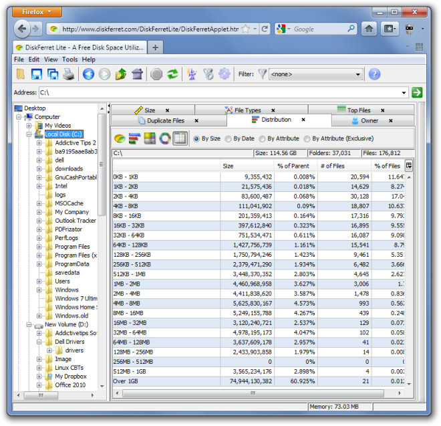Viewport: 441px width, 426px height.
Task: Click the column chooser icon
Action: (409, 166)
